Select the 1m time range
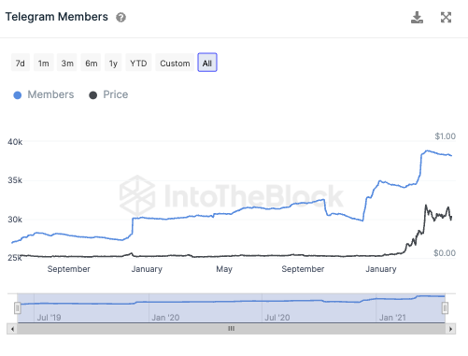The image size is (468, 356). point(44,63)
